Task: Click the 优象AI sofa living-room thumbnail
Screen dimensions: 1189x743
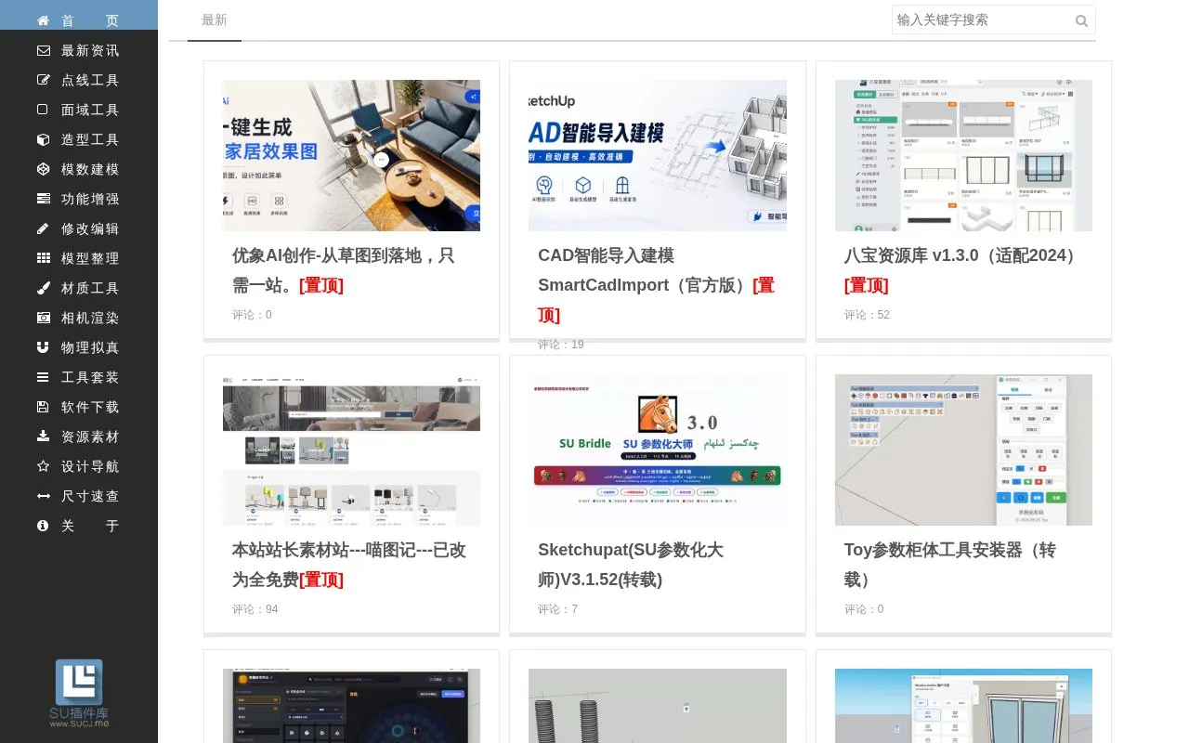Action: coord(351,155)
